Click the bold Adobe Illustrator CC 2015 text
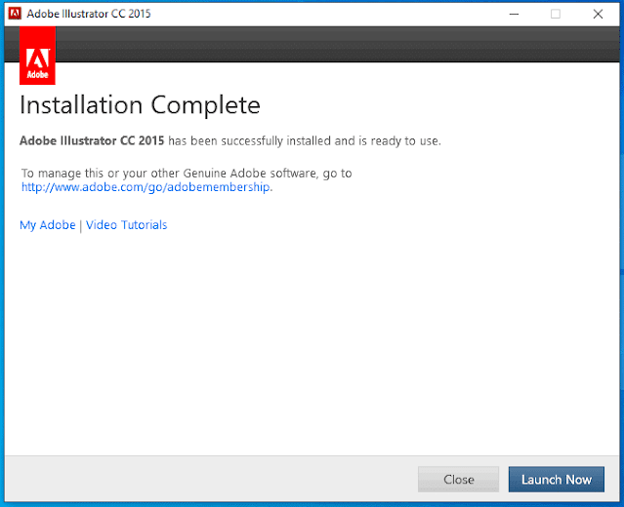The width and height of the screenshot is (624, 507). tap(92, 140)
